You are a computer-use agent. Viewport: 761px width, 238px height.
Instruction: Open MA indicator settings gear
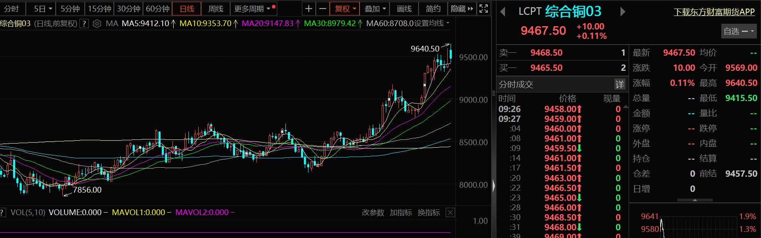(97, 24)
